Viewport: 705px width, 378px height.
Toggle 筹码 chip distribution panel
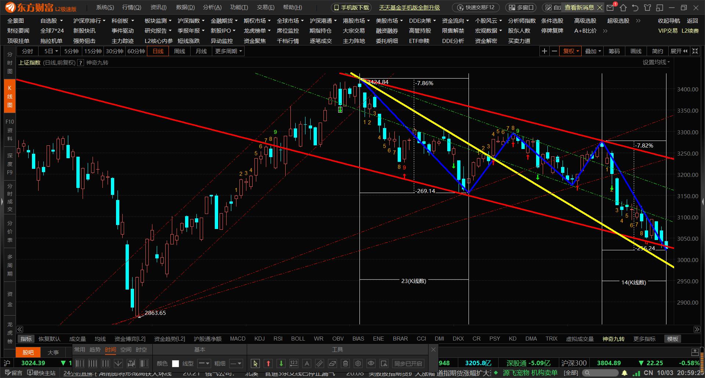[614, 51]
